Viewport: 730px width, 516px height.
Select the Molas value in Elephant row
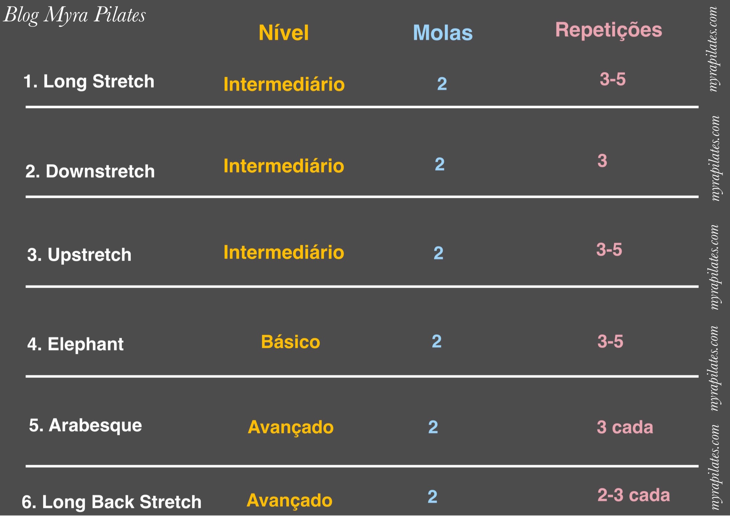click(x=437, y=341)
